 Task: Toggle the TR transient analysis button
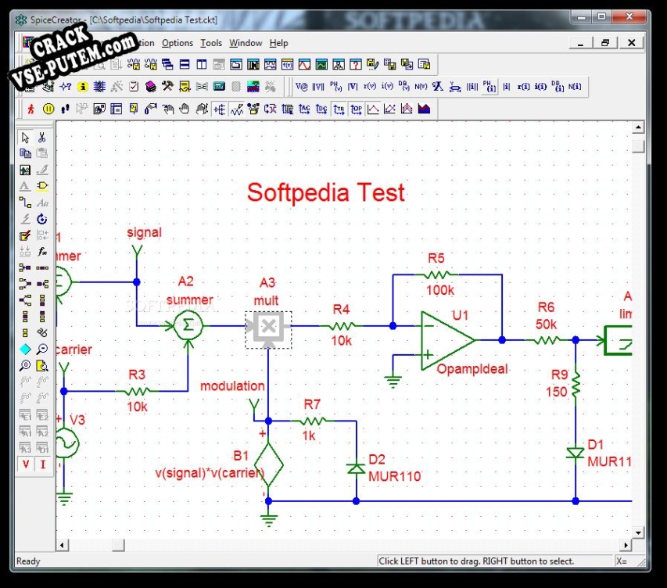(339, 109)
